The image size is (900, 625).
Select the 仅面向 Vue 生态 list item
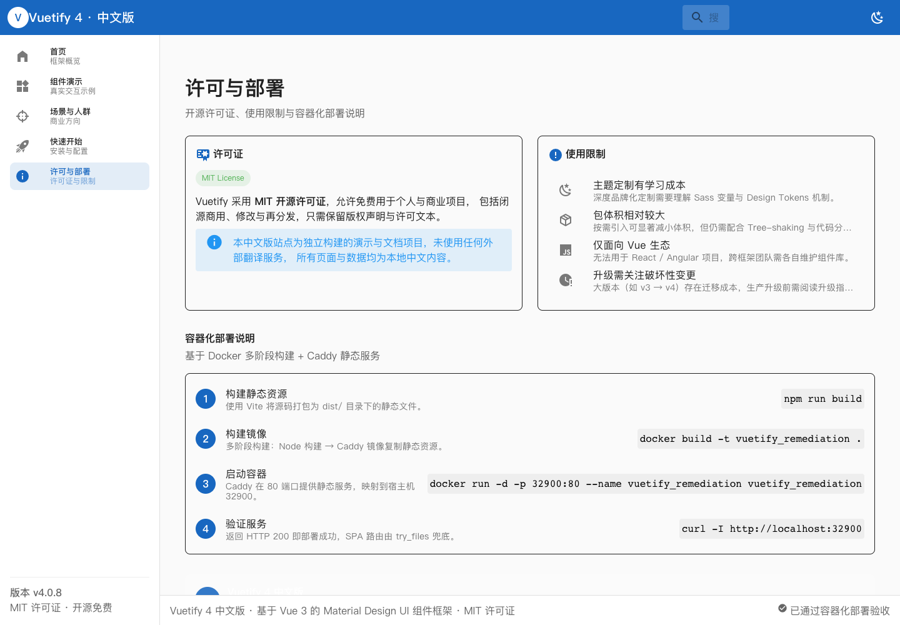706,251
